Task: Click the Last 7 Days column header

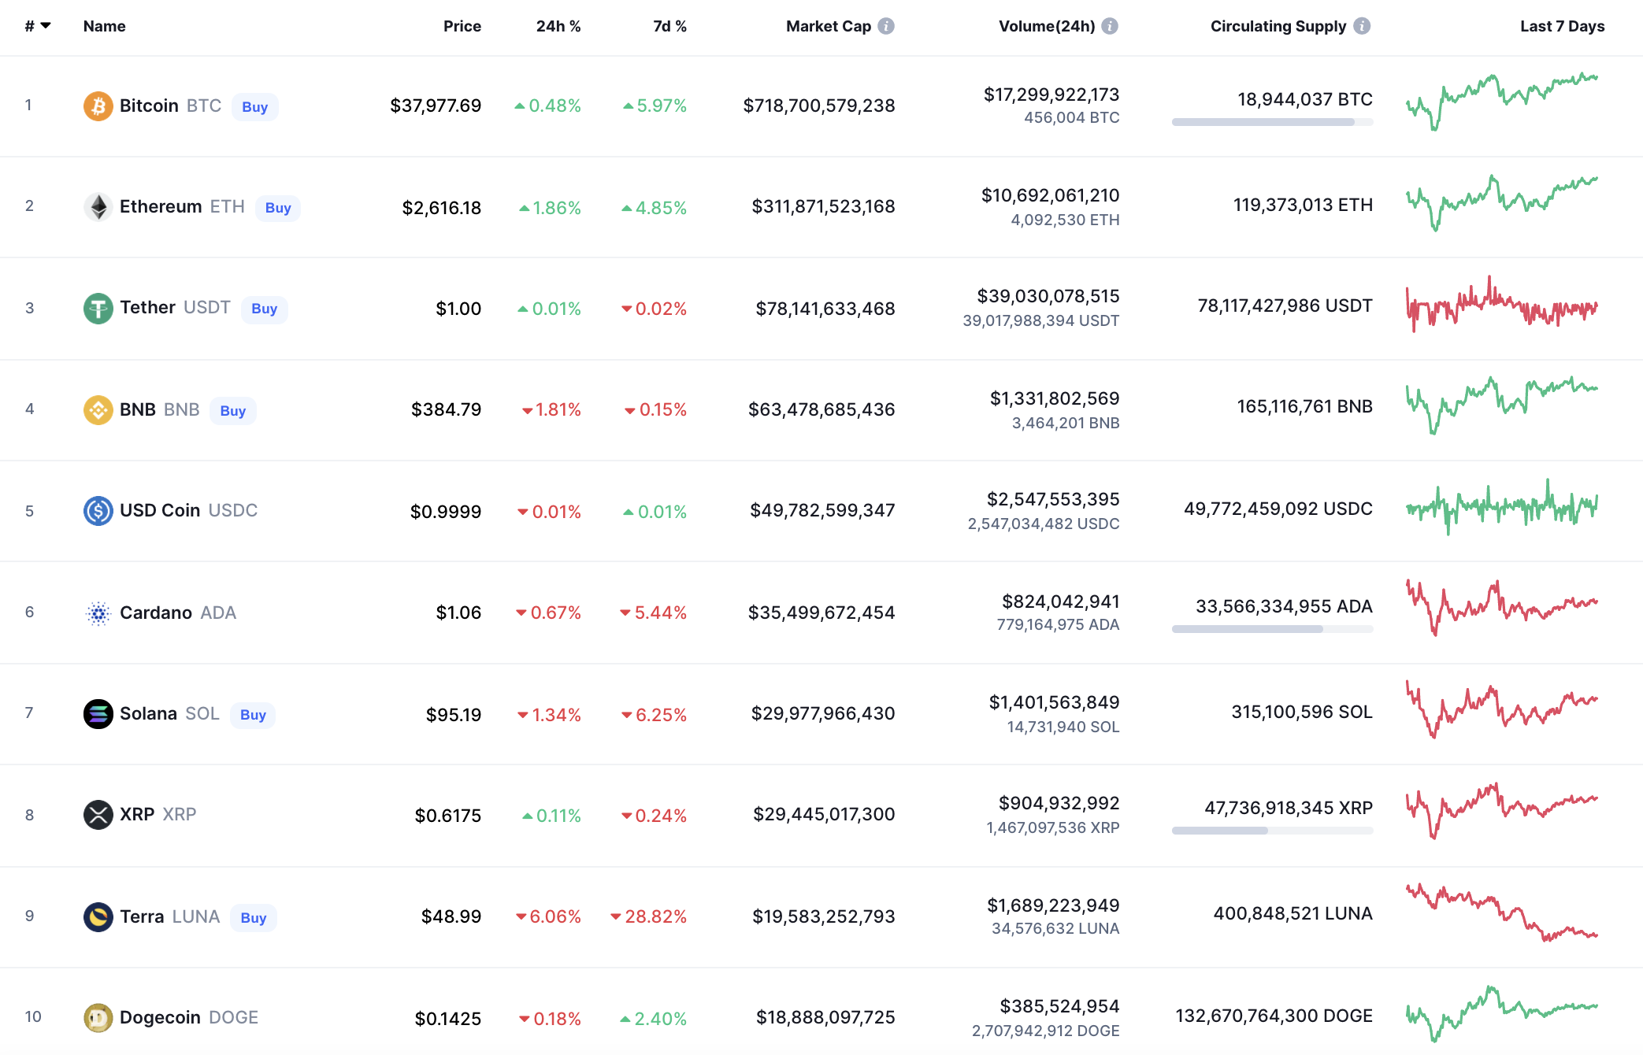Action: (x=1562, y=26)
